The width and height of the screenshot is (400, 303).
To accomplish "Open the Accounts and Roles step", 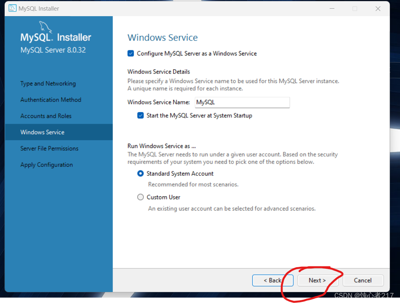I will coord(46,116).
